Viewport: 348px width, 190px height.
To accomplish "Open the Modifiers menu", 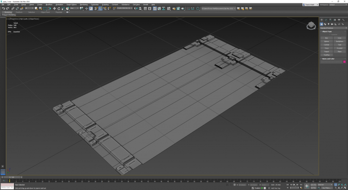I will pos(49,5).
